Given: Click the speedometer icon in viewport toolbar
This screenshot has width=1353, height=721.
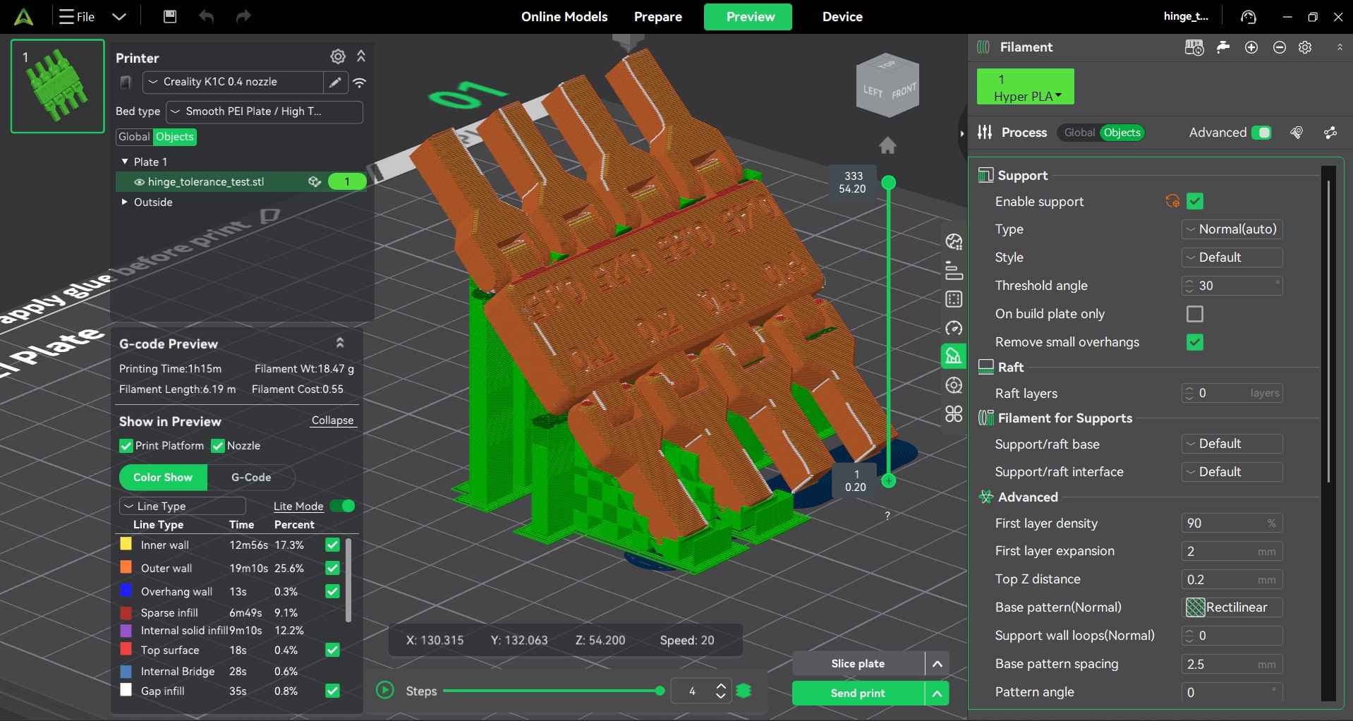Looking at the screenshot, I should [954, 328].
